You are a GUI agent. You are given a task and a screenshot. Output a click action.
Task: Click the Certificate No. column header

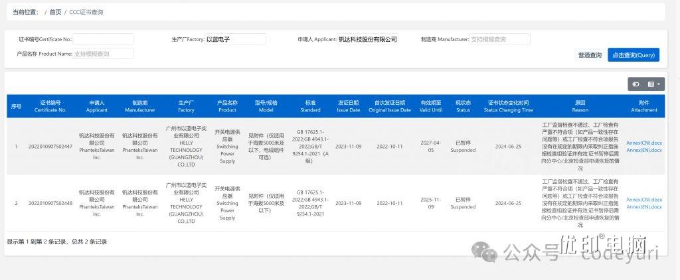point(50,106)
